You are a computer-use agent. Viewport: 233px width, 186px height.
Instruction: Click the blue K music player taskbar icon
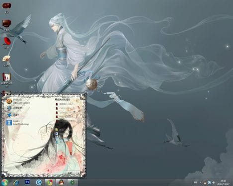click(39, 183)
